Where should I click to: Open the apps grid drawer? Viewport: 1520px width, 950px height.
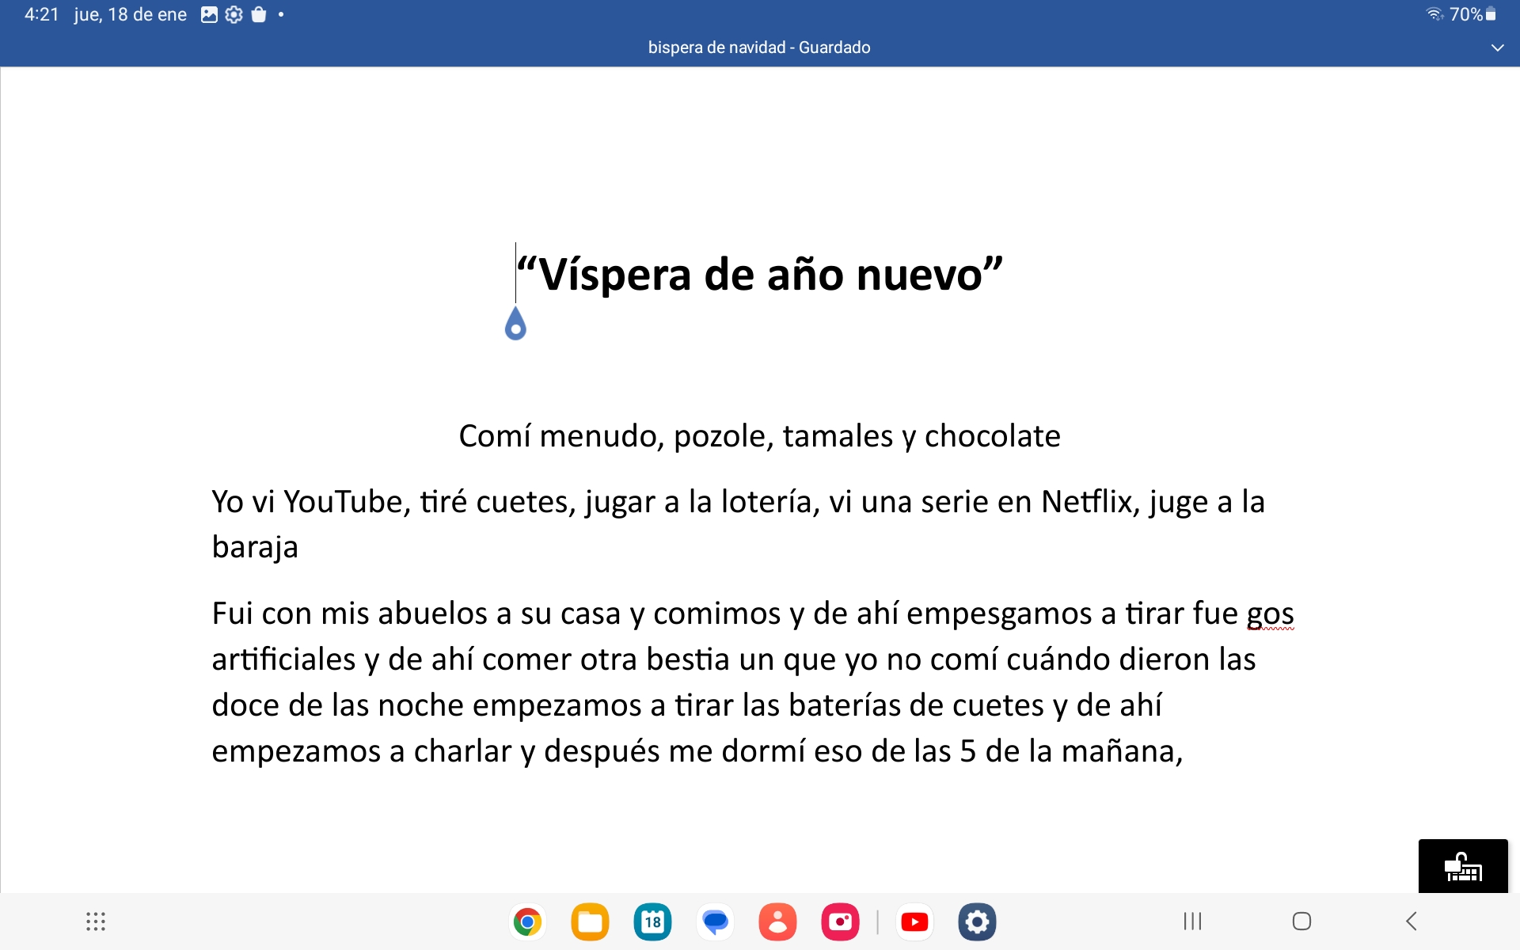point(96,921)
